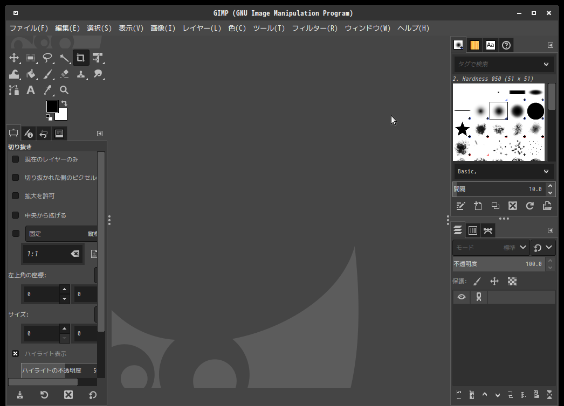The width and height of the screenshot is (564, 406).
Task: Delete tool preset button in tool options
Action: click(68, 395)
